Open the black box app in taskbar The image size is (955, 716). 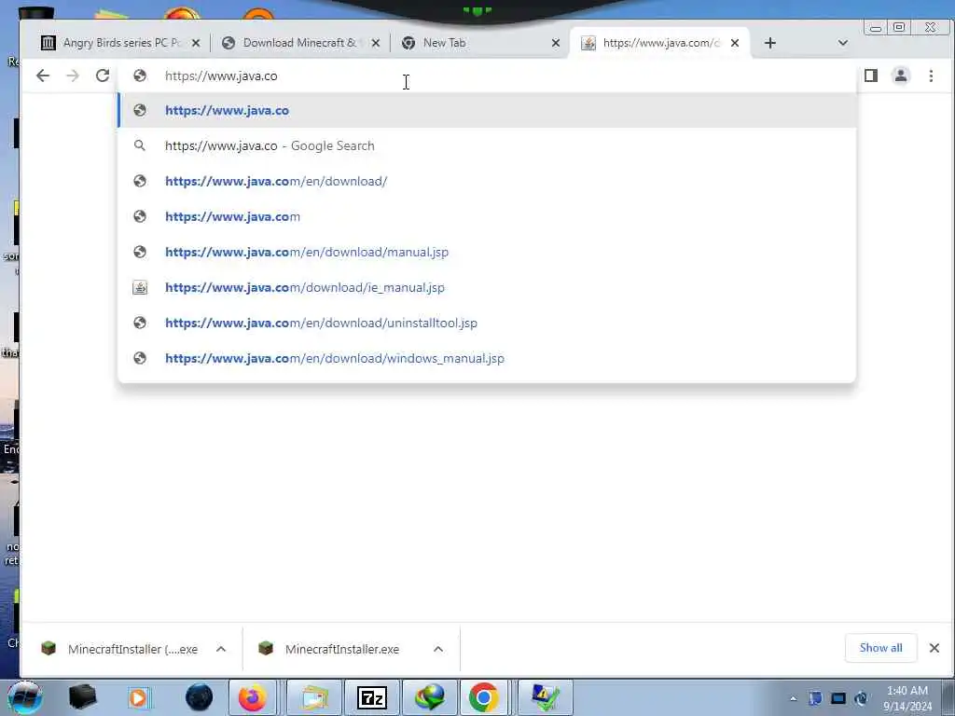[x=83, y=697]
